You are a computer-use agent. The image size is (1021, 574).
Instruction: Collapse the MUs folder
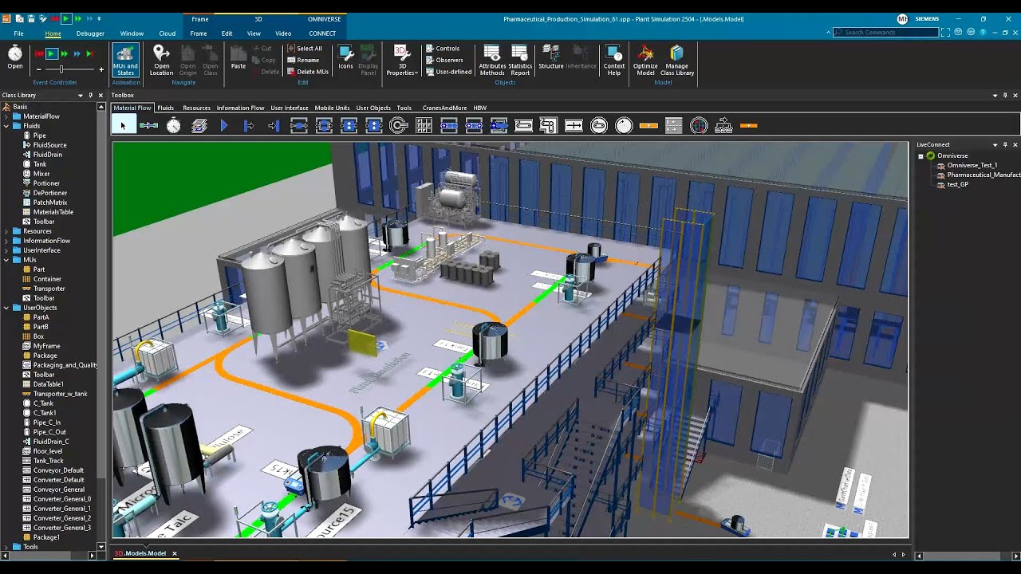coord(6,260)
